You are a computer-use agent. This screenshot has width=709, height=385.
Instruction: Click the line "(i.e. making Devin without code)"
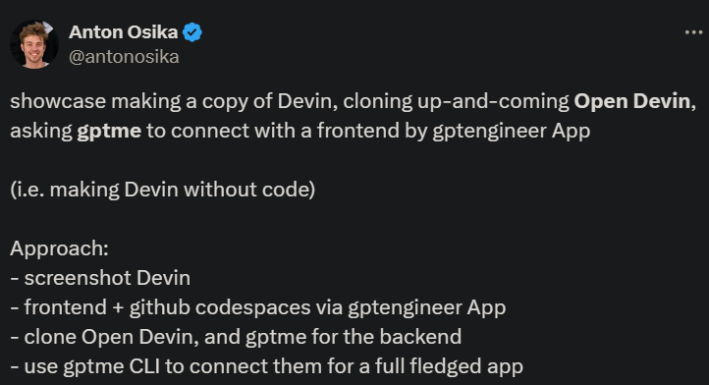[x=163, y=190]
